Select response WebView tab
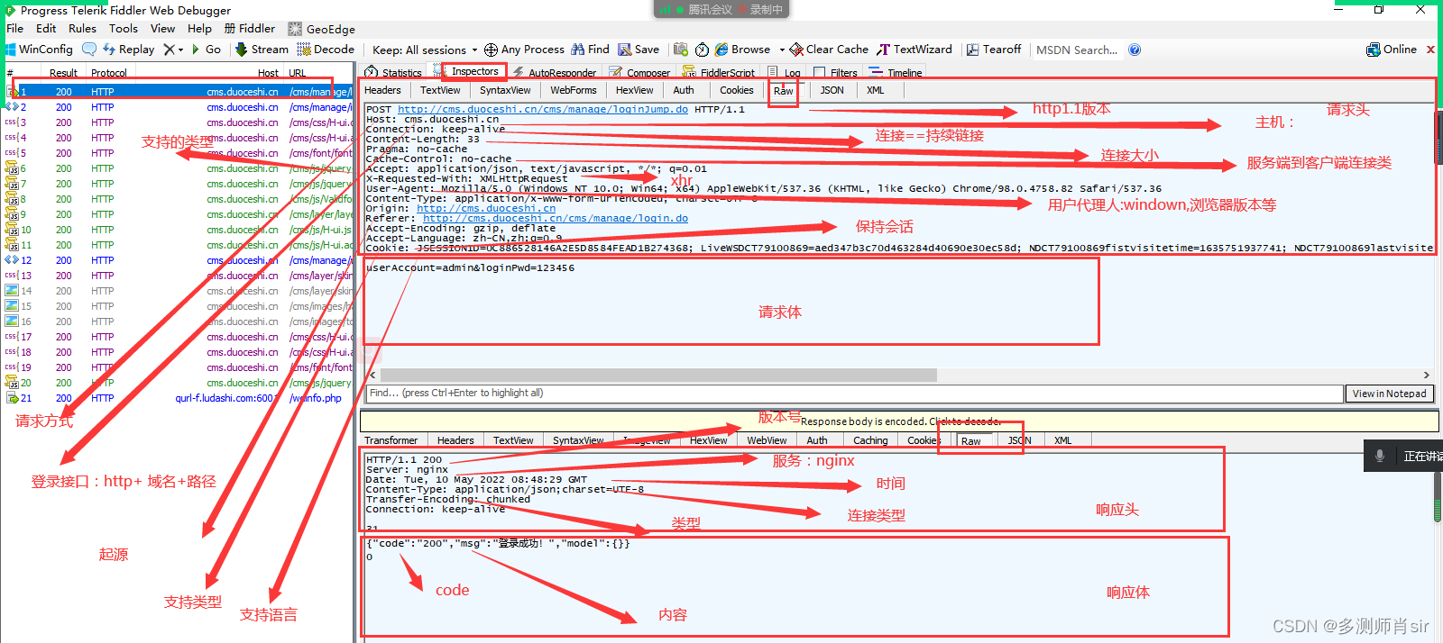 point(767,440)
